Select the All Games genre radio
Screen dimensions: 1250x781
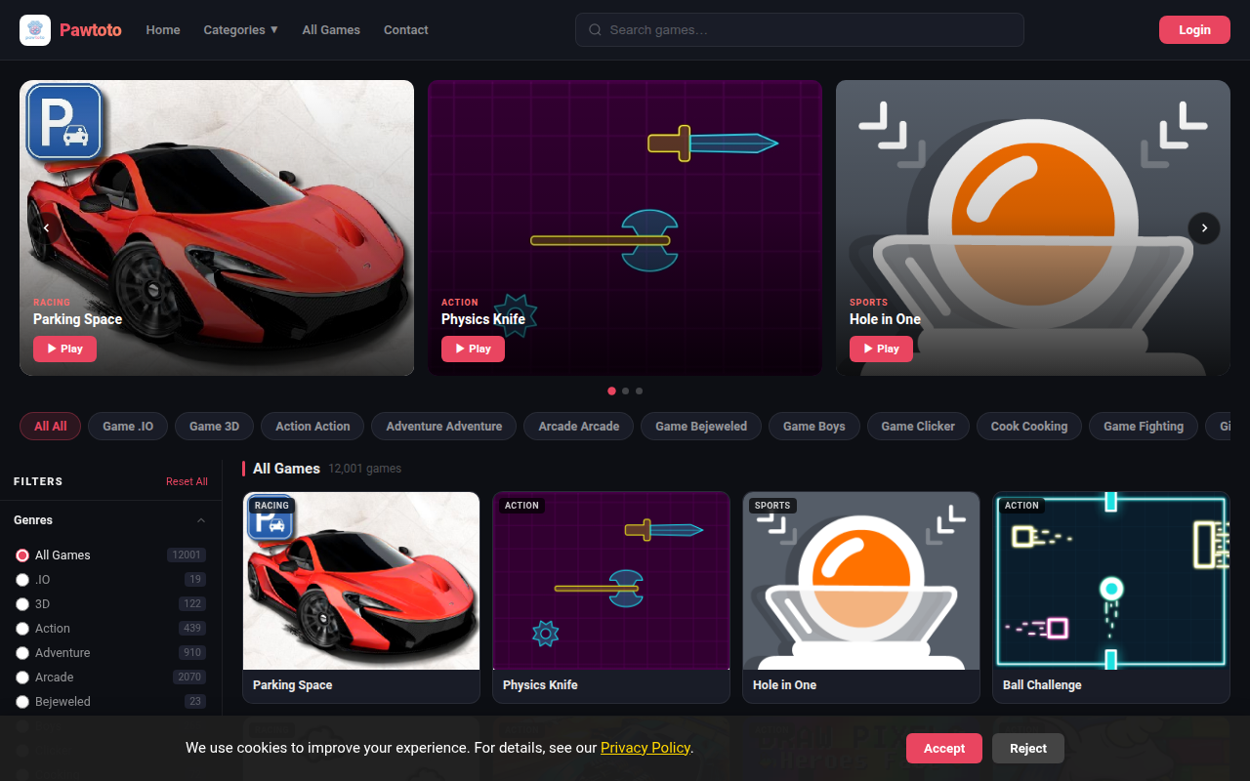[22, 555]
